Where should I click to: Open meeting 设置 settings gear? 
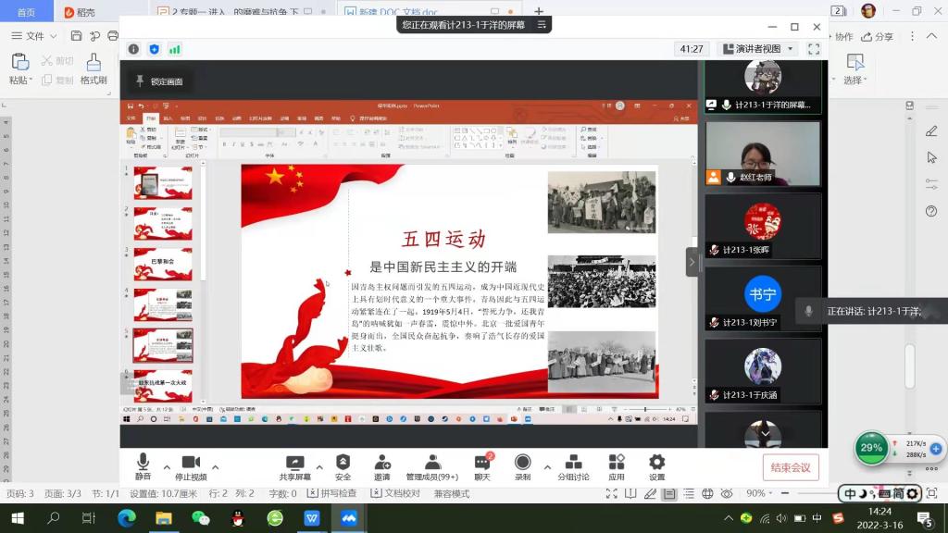coord(656,463)
